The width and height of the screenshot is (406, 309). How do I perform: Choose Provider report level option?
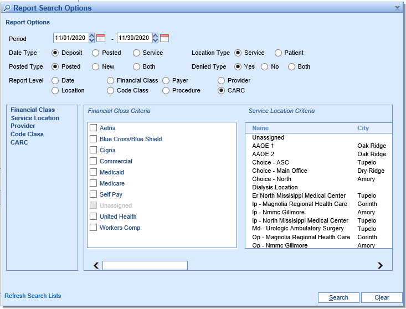click(x=222, y=80)
